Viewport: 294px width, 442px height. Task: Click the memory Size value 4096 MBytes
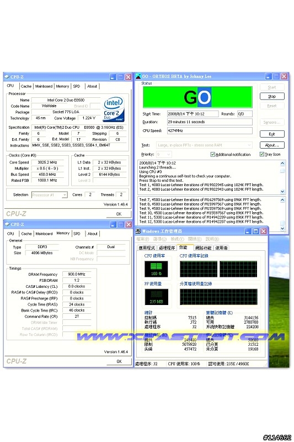42,253
